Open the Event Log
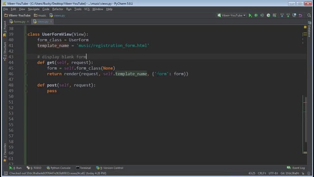 tap(296, 168)
